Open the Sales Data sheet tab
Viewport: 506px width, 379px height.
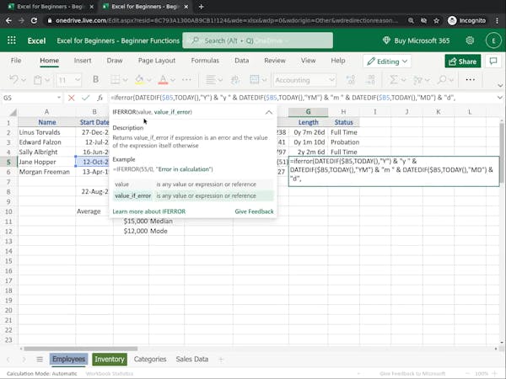(x=192, y=359)
